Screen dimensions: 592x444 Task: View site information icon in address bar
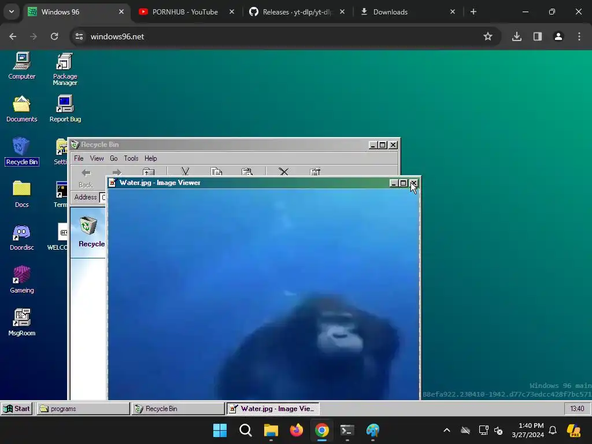coord(79,36)
